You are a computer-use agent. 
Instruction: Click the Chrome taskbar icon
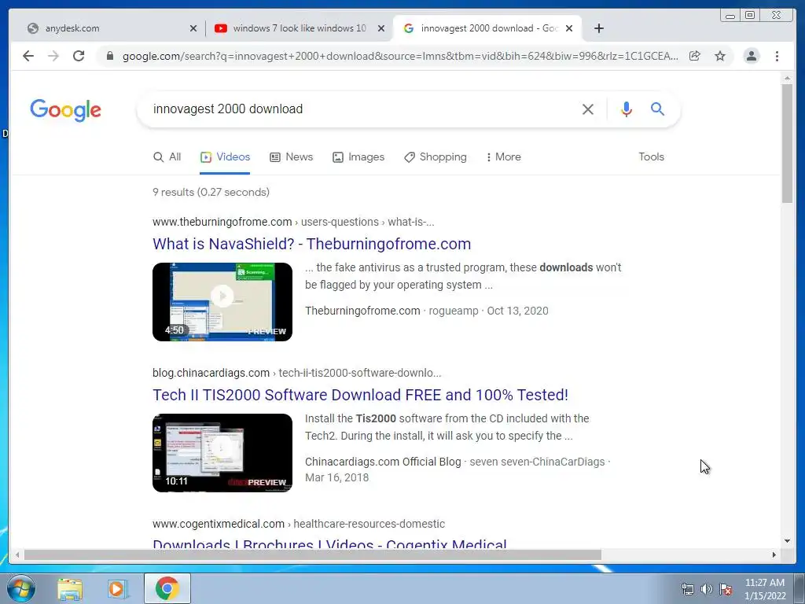167,588
